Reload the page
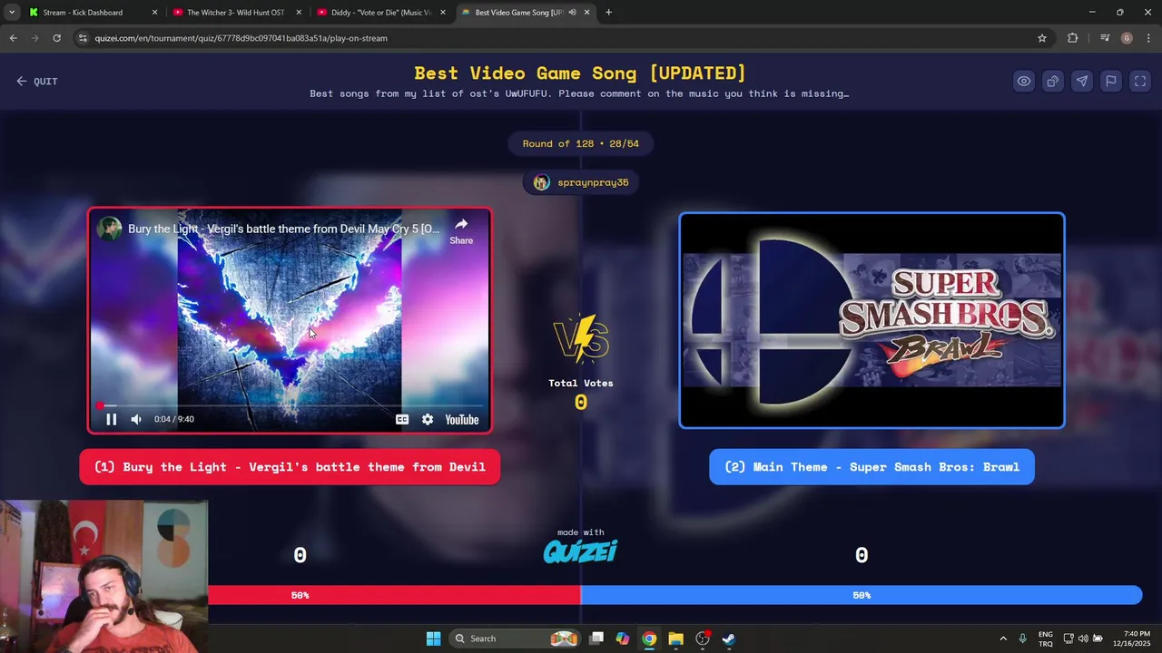 pyautogui.click(x=56, y=38)
